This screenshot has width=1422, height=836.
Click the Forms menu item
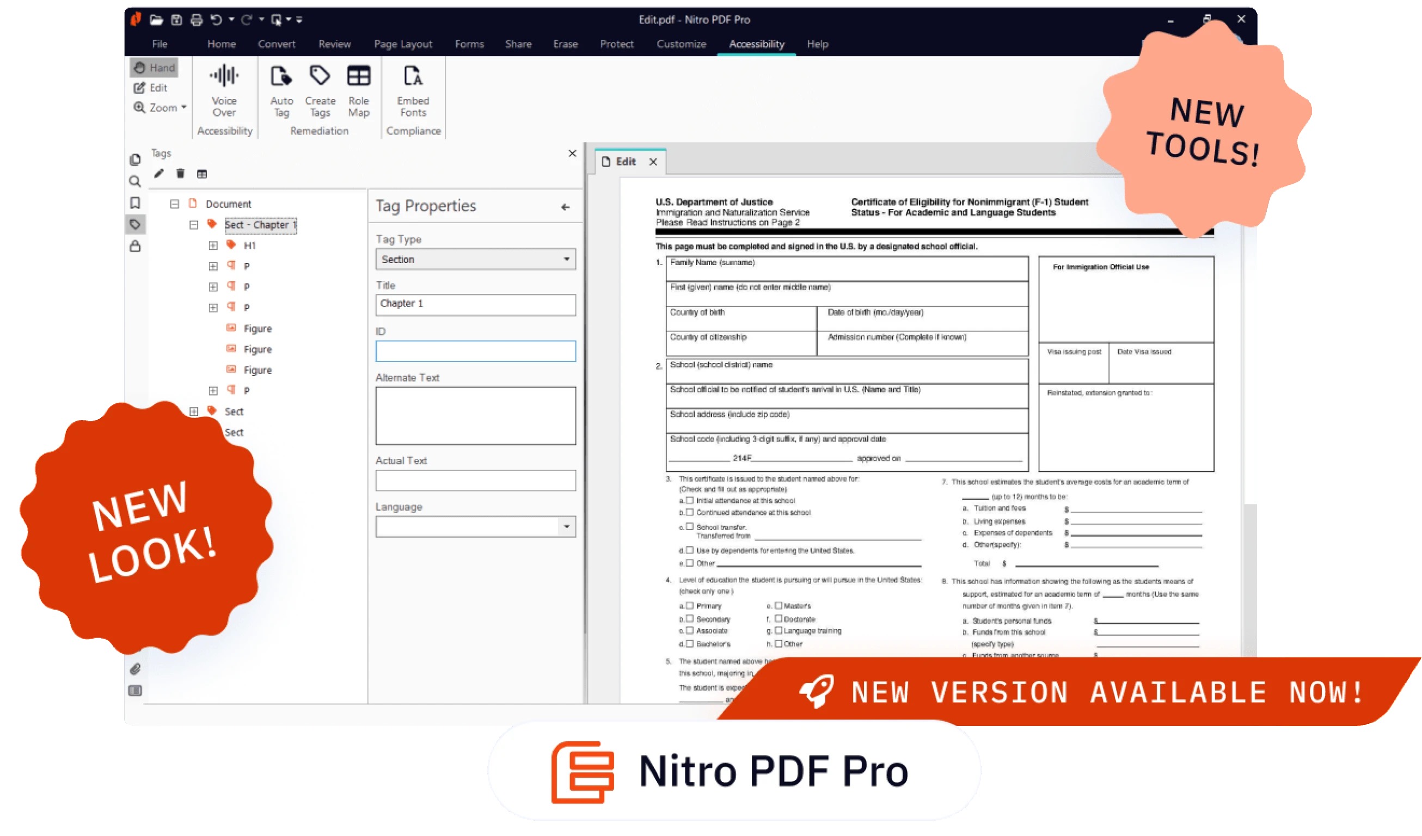[468, 44]
